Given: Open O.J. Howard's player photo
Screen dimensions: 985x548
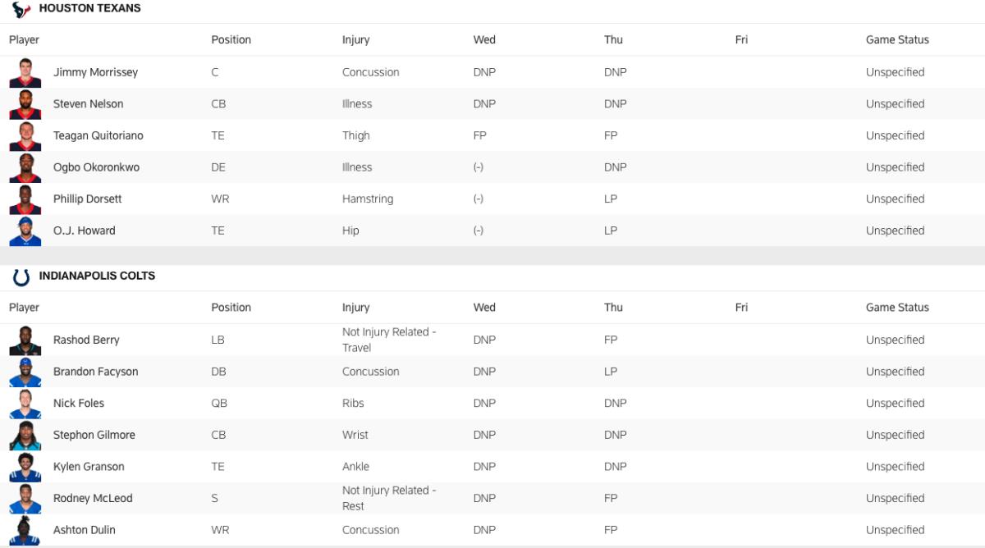Looking at the screenshot, I should point(25,231).
